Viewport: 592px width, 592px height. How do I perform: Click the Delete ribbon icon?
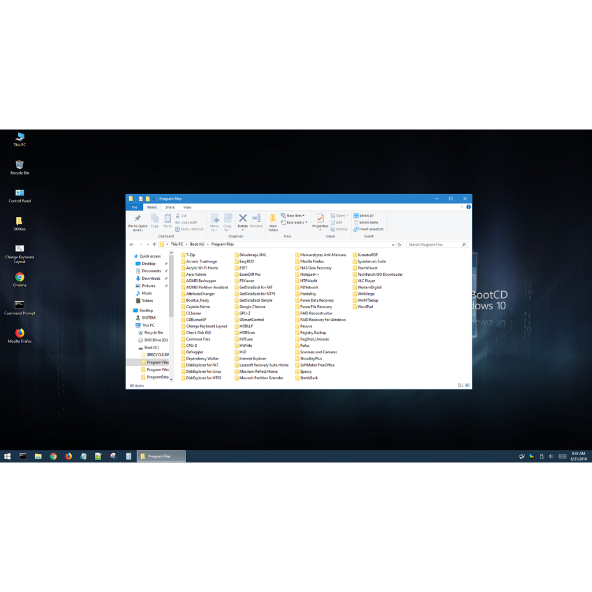[243, 221]
